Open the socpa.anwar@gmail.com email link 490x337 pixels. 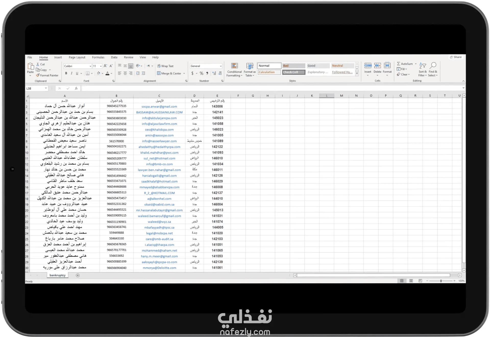(159, 107)
